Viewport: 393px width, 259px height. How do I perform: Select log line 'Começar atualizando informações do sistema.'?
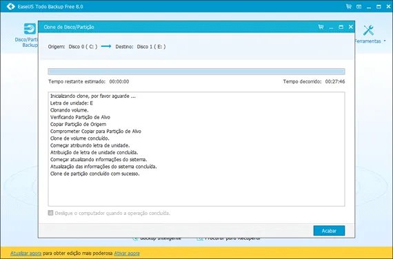(x=99, y=159)
